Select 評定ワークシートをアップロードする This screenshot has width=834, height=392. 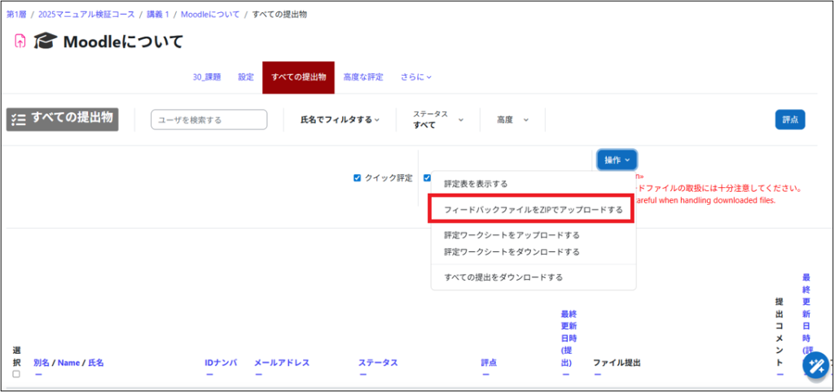(x=511, y=235)
